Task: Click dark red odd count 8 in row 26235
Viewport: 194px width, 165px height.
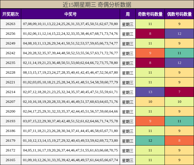Action: tap(150, 63)
